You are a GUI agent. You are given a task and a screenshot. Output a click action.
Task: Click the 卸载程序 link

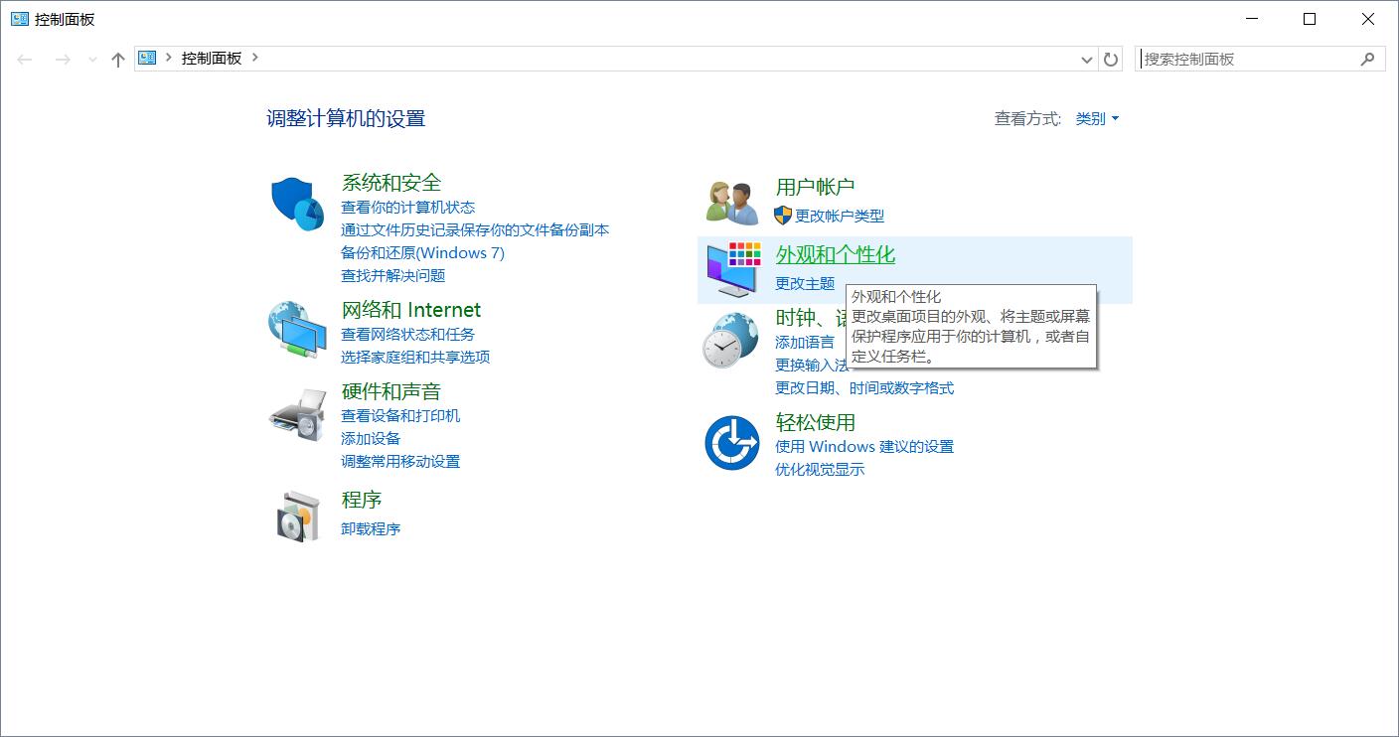click(x=371, y=528)
